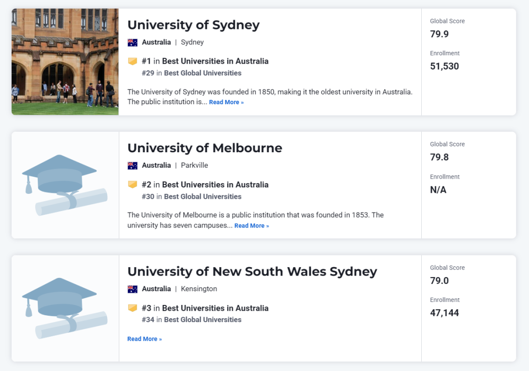The height and width of the screenshot is (371, 529).
Task: Click UNSW Sydney graduation cap placeholder image
Action: 65,308
